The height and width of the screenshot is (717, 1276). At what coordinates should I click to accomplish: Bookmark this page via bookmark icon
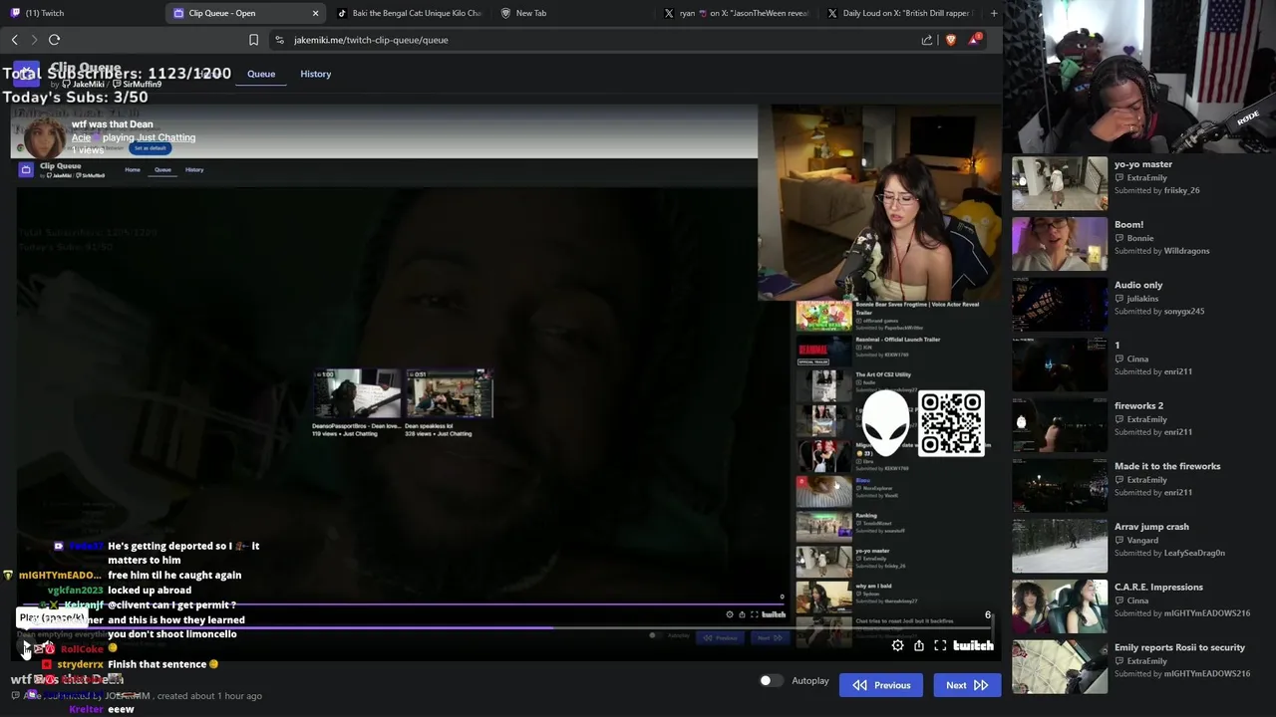point(253,40)
